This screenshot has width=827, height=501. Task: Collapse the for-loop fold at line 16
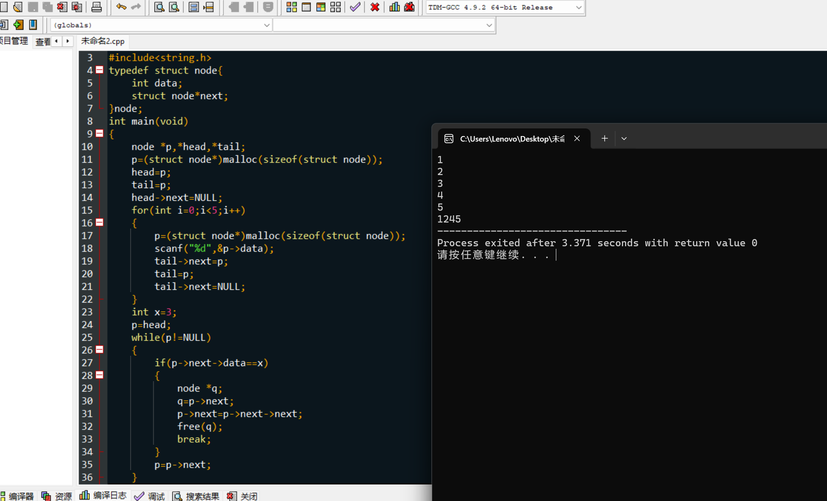100,223
